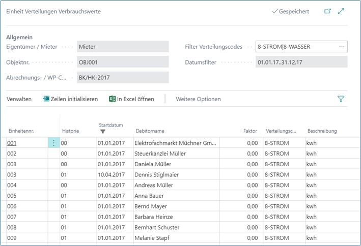Open lookup for Filter Verteilungscodes field
Screen dimensions: 361x246
(x=342, y=47)
